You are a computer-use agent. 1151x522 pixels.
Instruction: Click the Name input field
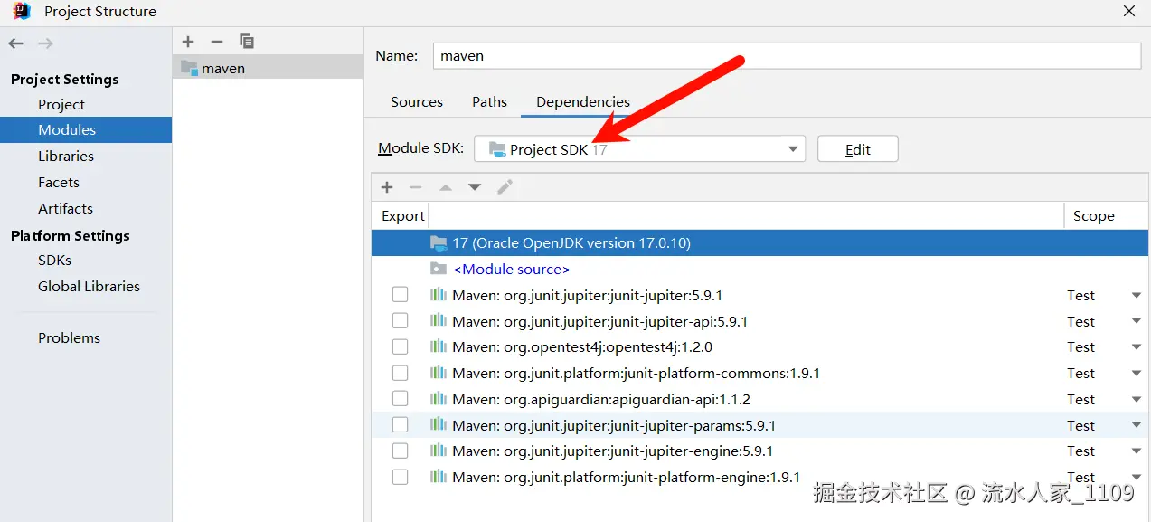tap(787, 55)
